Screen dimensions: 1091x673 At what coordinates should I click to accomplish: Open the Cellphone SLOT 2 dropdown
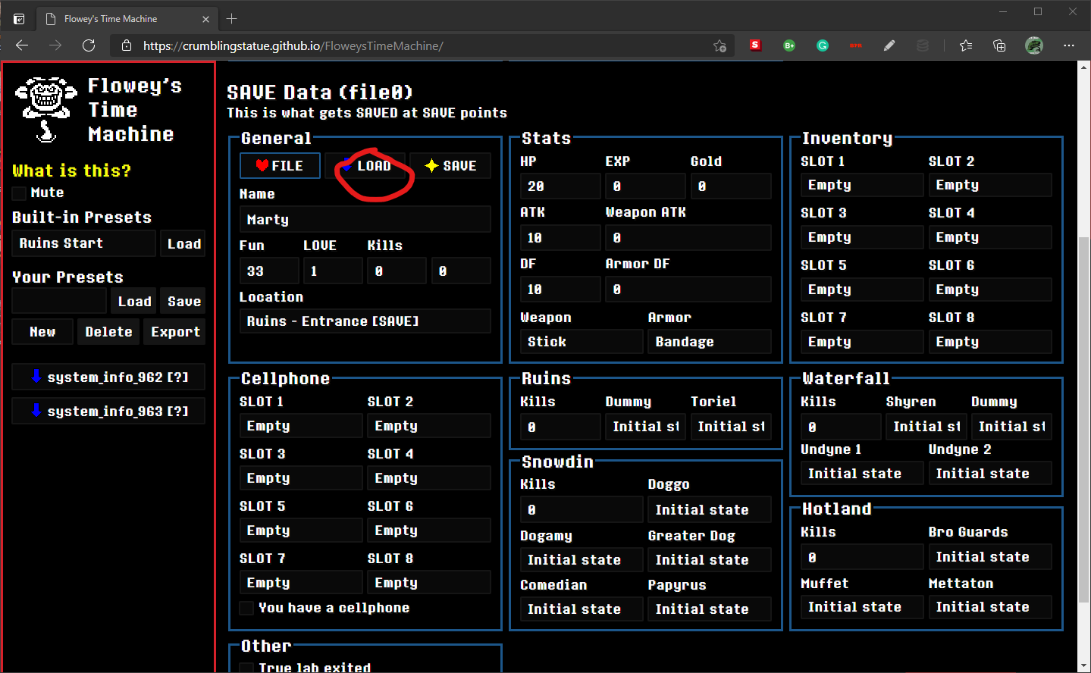(429, 426)
